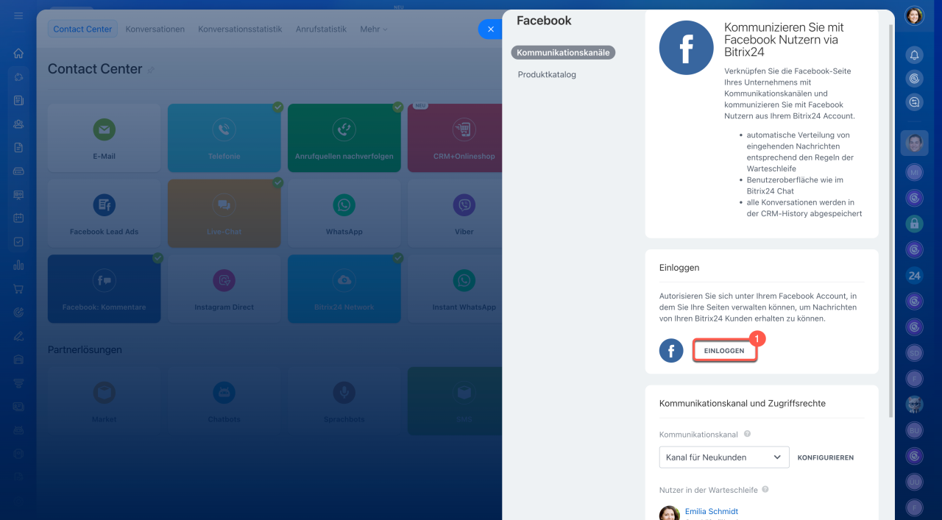Screen dimensions: 942x520
Task: Open notifications bell in right panel
Action: pyautogui.click(x=914, y=54)
